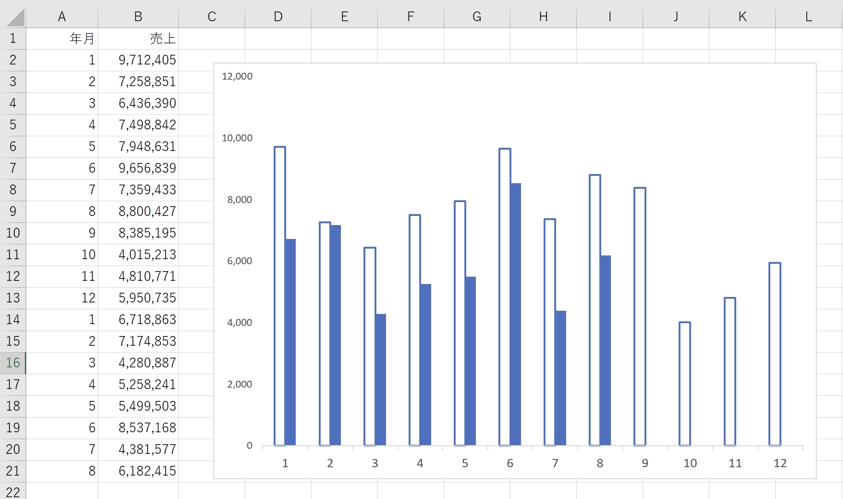Select column J header
The image size is (843, 499).
pos(676,17)
